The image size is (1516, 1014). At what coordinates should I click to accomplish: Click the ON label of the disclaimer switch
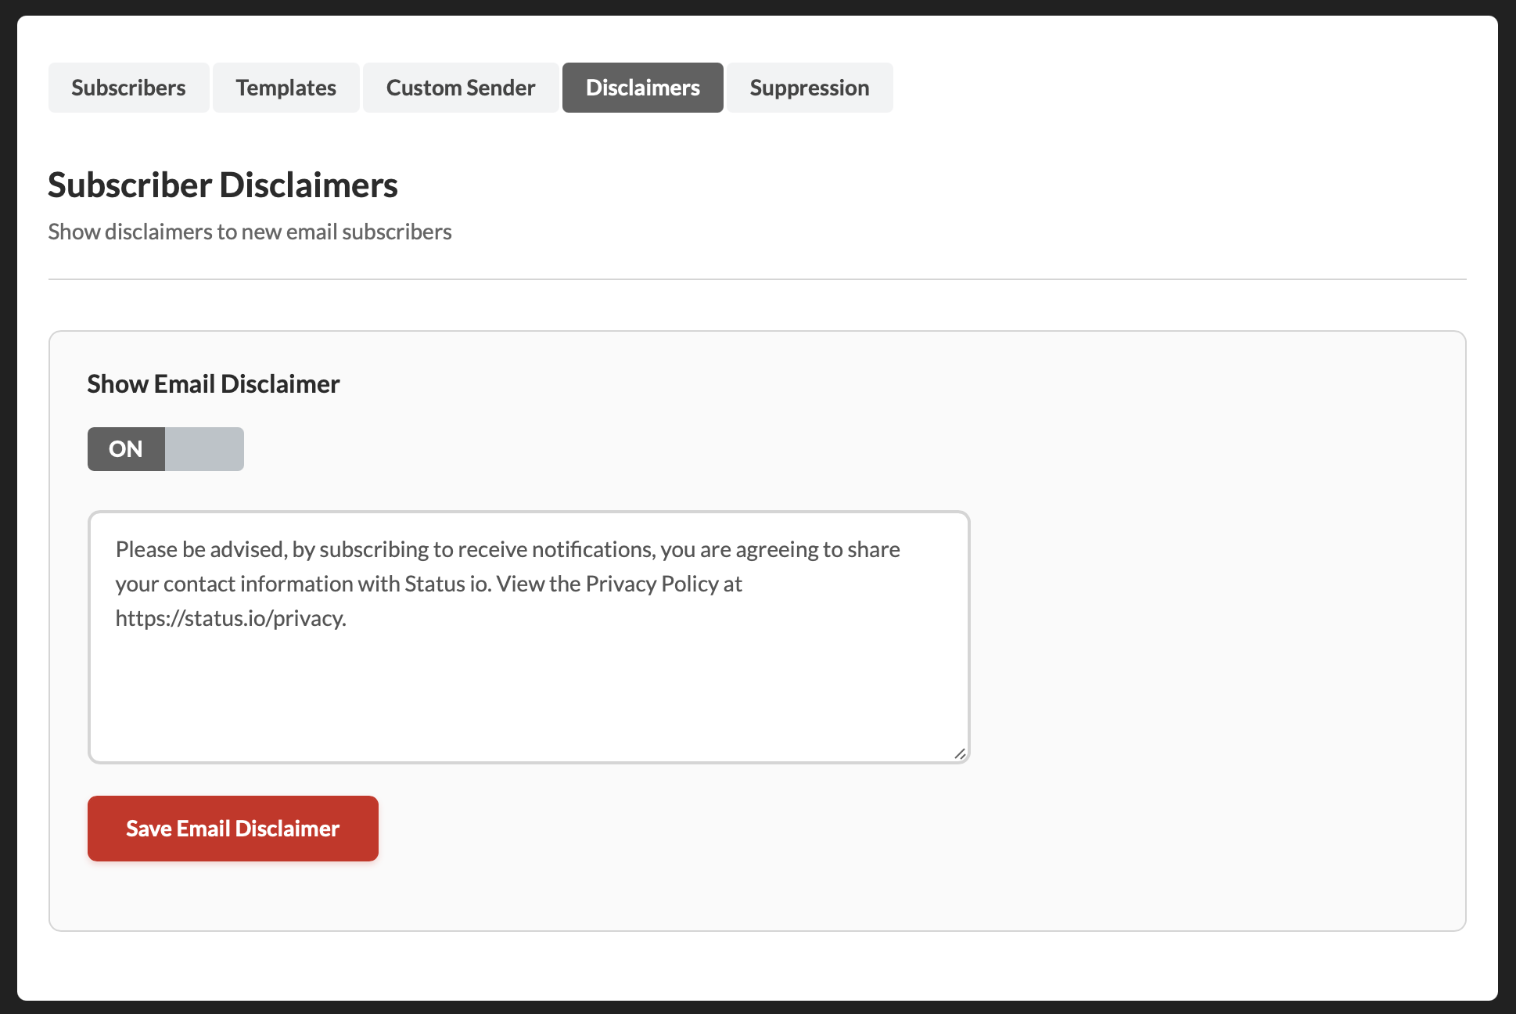tap(126, 449)
